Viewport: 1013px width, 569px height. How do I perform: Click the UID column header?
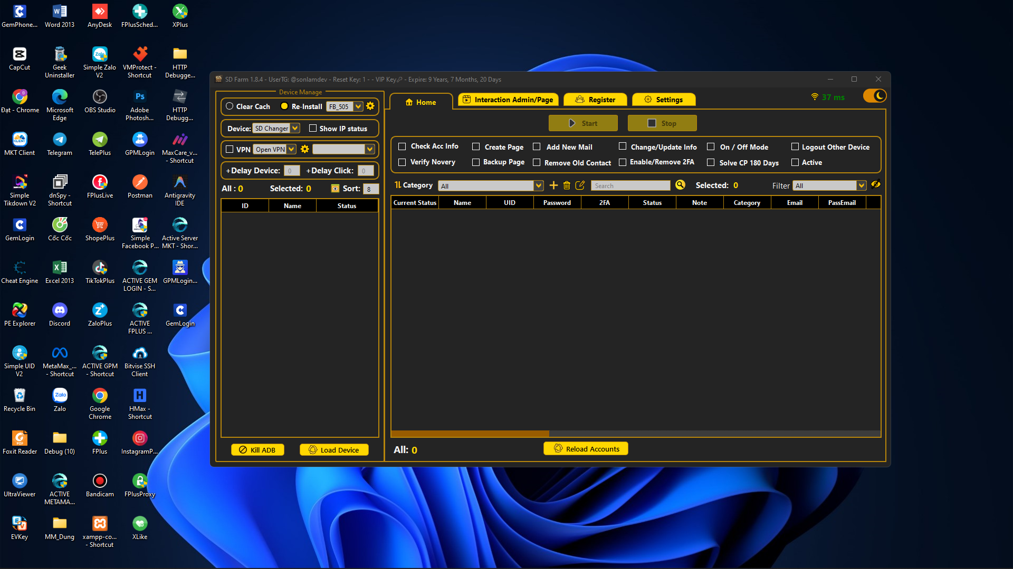[510, 202]
